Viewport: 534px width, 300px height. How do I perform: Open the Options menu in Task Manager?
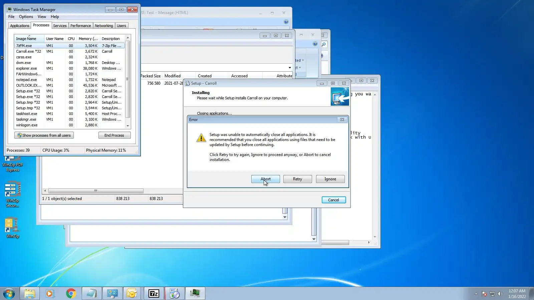(x=26, y=17)
